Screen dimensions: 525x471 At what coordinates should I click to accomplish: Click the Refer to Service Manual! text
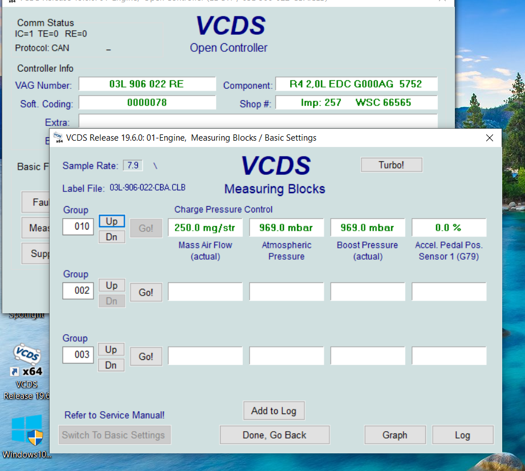115,415
